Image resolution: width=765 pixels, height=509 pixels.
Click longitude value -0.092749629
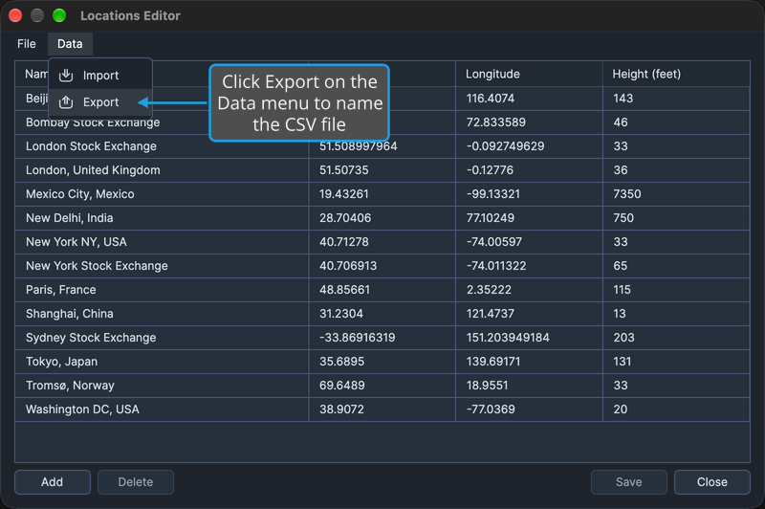506,146
